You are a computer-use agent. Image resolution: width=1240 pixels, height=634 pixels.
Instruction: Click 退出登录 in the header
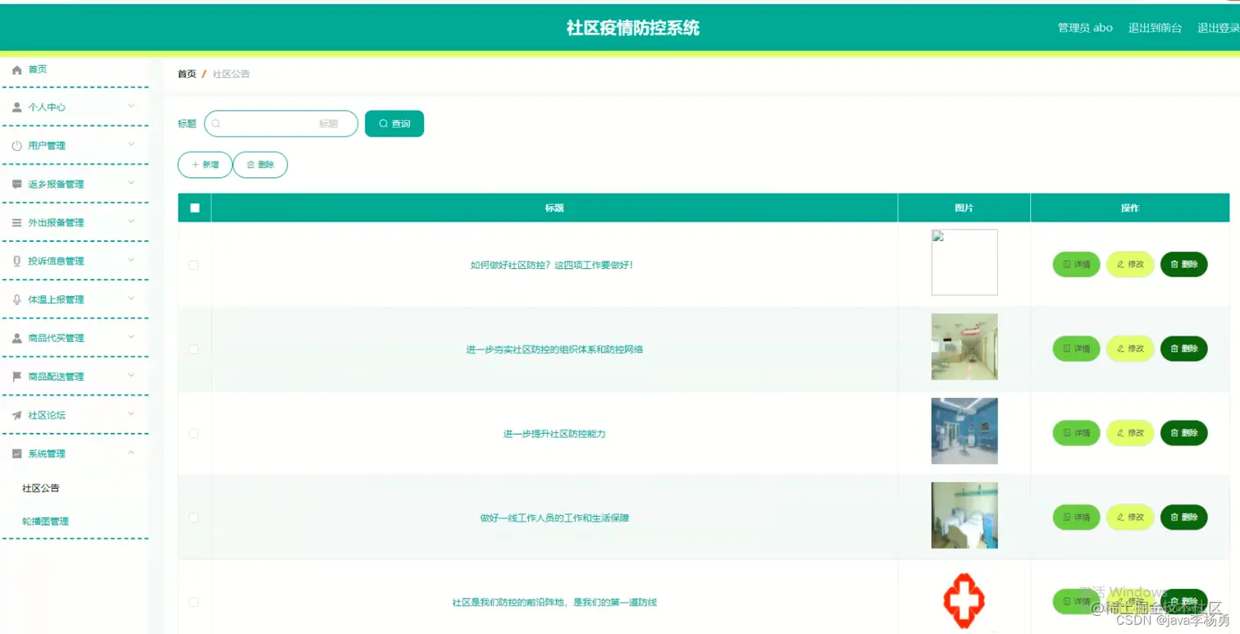1219,28
